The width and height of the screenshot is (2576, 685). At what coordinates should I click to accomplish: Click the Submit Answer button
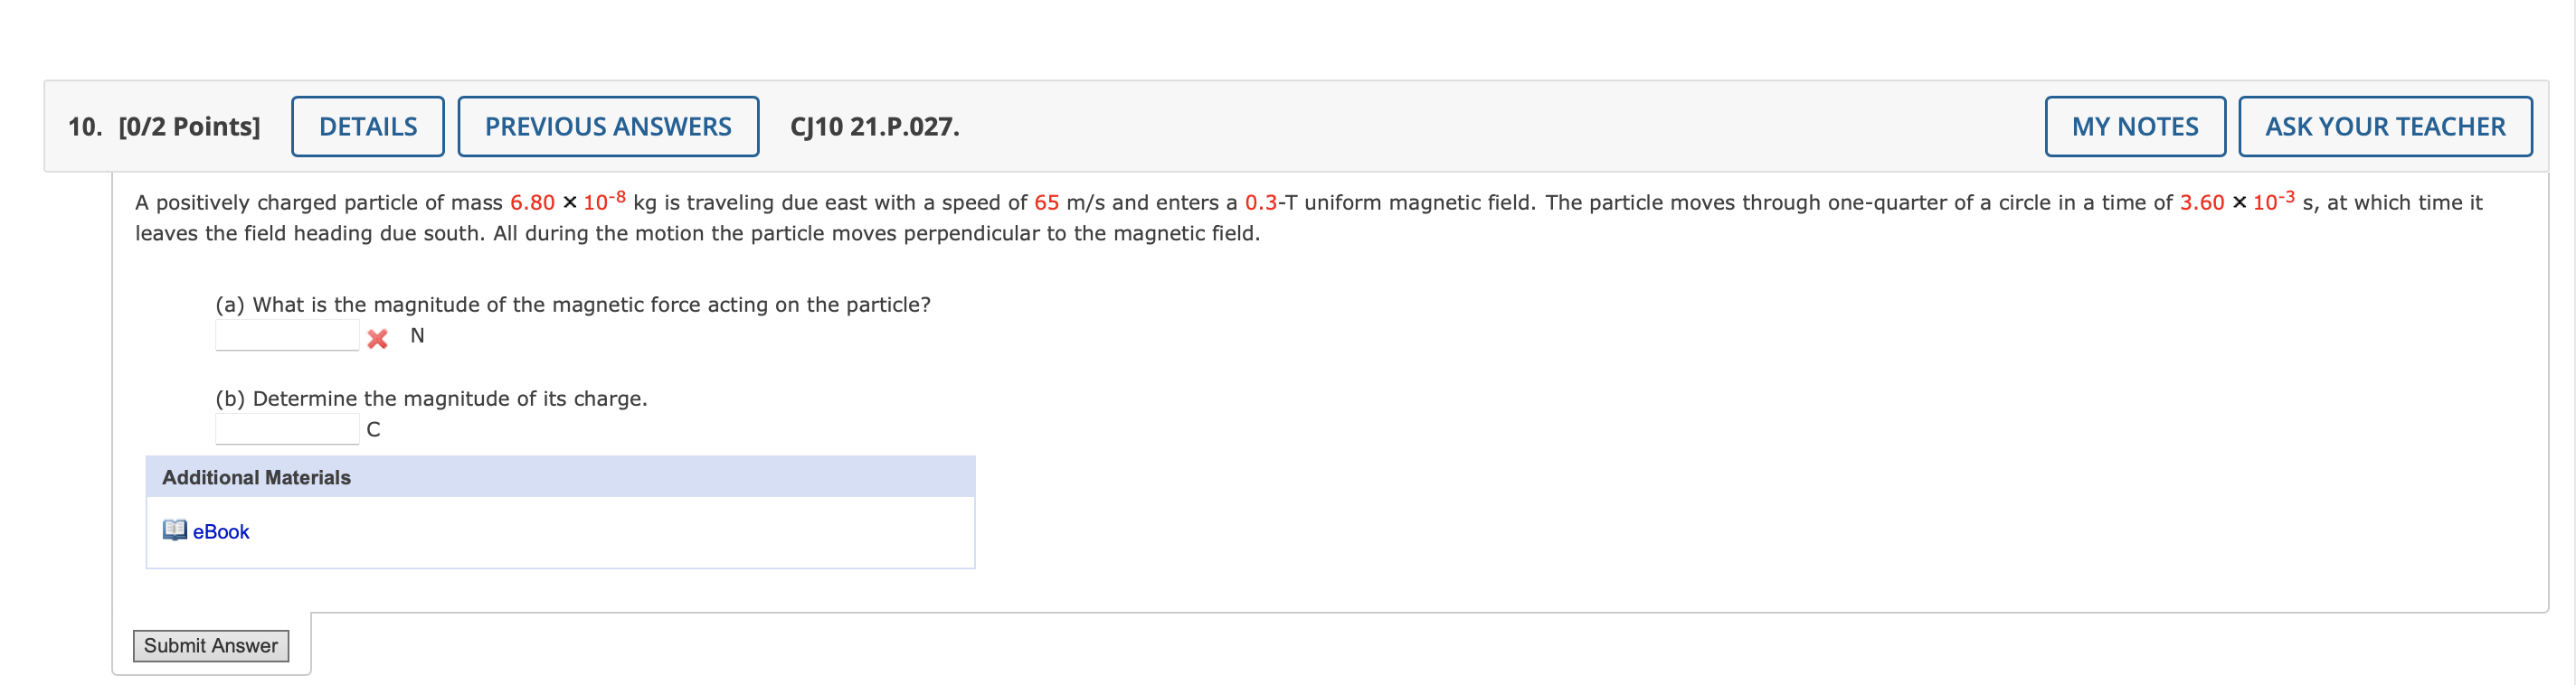(x=211, y=645)
